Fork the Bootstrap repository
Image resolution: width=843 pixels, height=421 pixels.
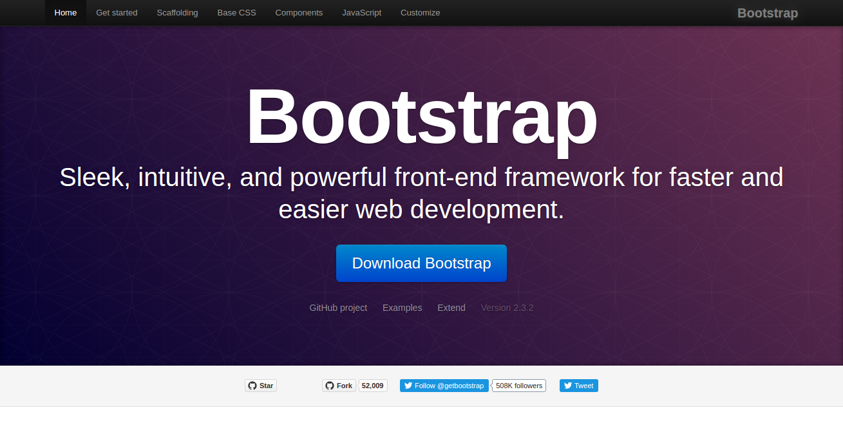pos(339,385)
